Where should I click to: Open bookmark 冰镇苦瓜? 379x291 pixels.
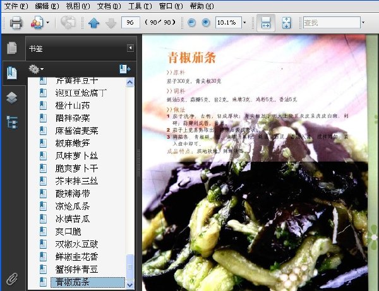pyautogui.click(x=73, y=219)
